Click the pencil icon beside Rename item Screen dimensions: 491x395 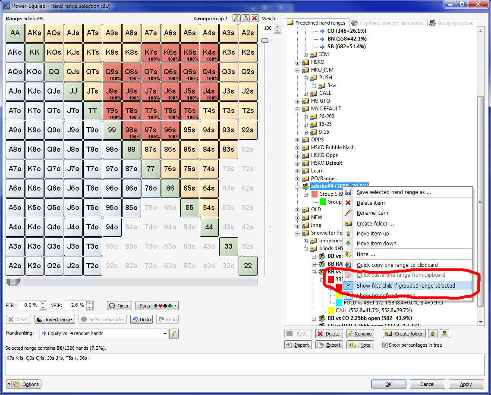coord(348,213)
